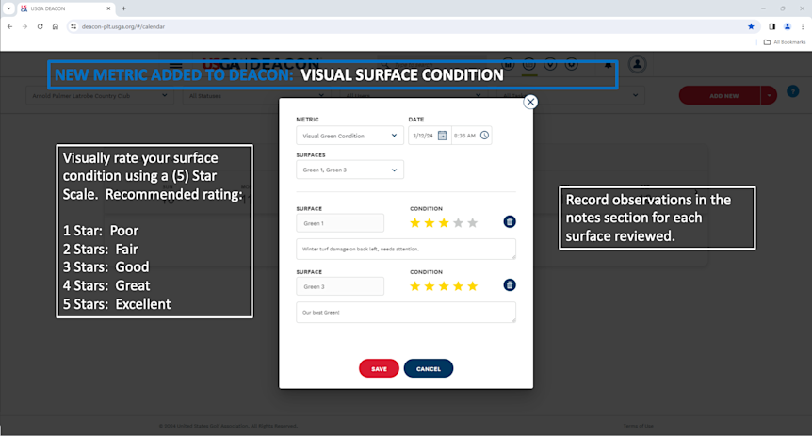Close the Visual Green Condition dialog
Image resolution: width=812 pixels, height=436 pixels.
point(530,102)
